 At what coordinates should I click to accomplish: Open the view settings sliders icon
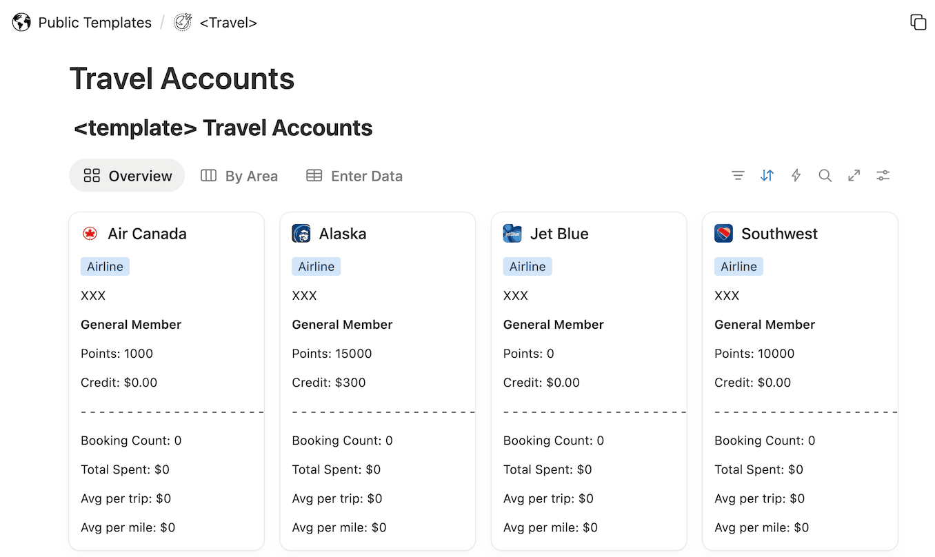click(x=883, y=176)
